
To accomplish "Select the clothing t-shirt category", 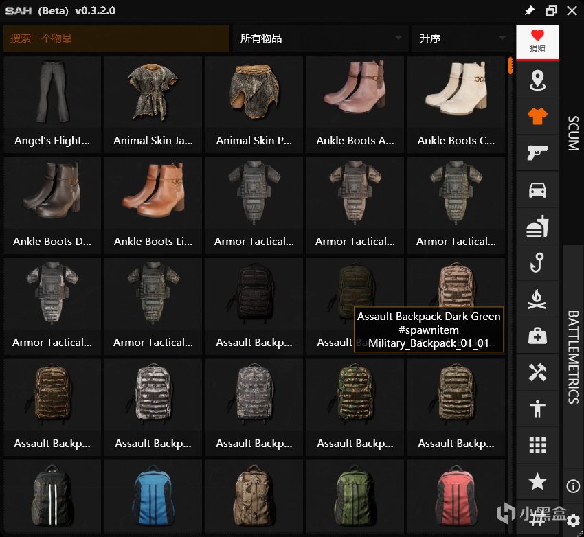I will pos(537,116).
